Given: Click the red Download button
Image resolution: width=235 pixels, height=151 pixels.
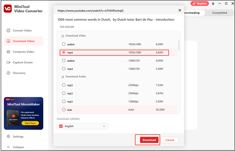Looking at the screenshot, I should (x=149, y=140).
